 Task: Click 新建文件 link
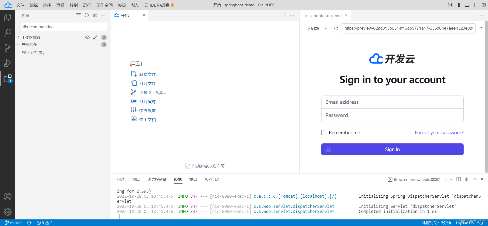coord(149,74)
